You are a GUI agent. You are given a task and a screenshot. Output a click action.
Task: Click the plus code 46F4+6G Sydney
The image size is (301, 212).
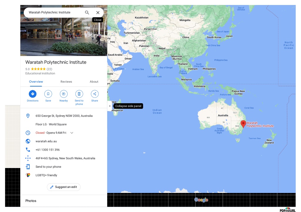click(x=65, y=158)
